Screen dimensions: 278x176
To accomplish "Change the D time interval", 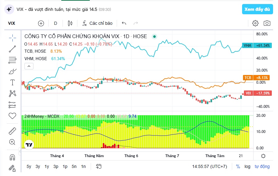I will click(x=55, y=23).
